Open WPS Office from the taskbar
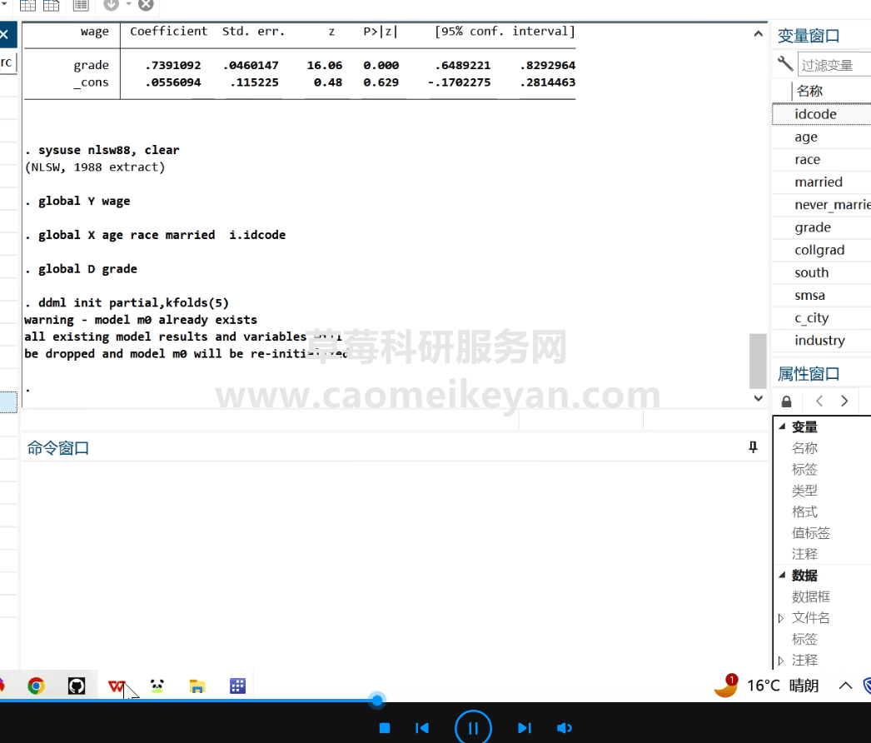Screen dimensions: 871x743 [117, 686]
